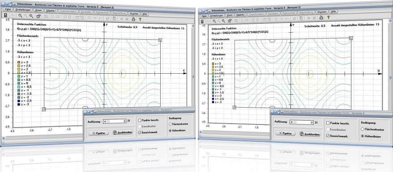
Task: Click printer icon in right window toolbar
Action: (x=321, y=17)
